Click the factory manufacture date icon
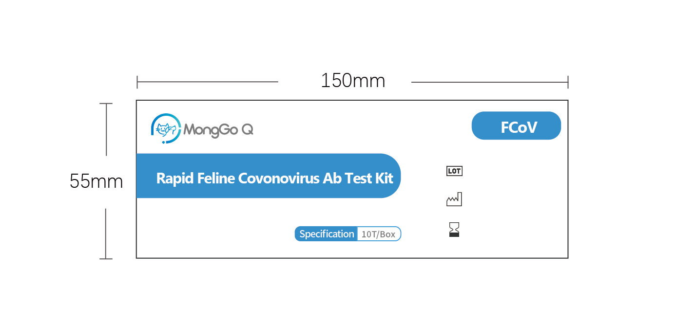The image size is (676, 323). tap(454, 199)
